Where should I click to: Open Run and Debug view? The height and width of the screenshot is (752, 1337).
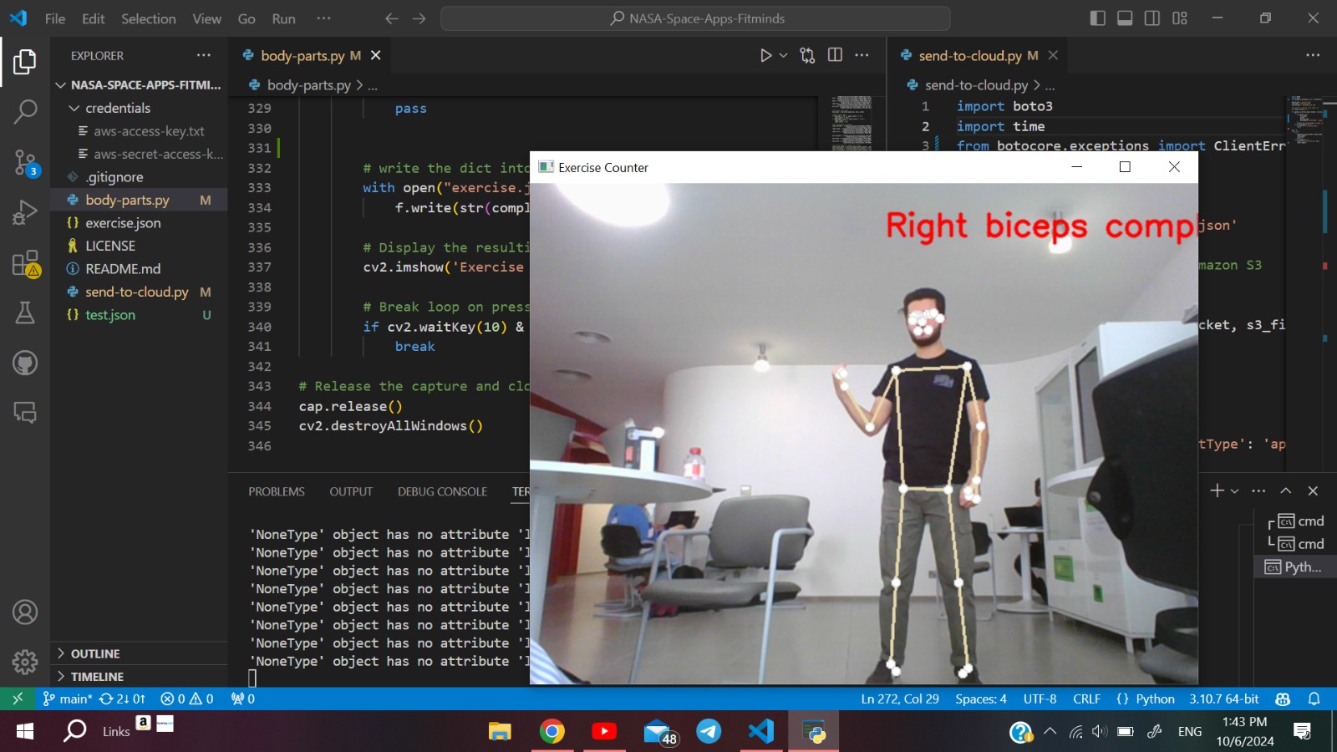[25, 212]
